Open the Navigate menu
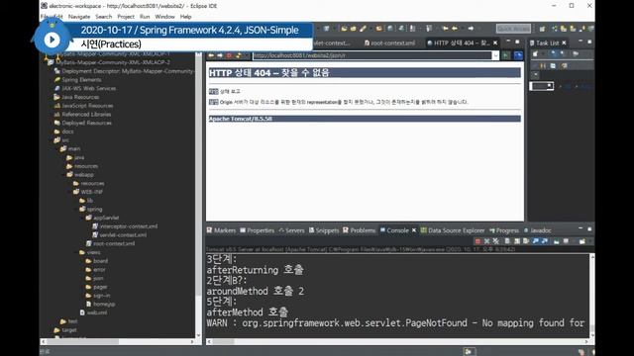Screen dimensions: 634x356 point(79,17)
